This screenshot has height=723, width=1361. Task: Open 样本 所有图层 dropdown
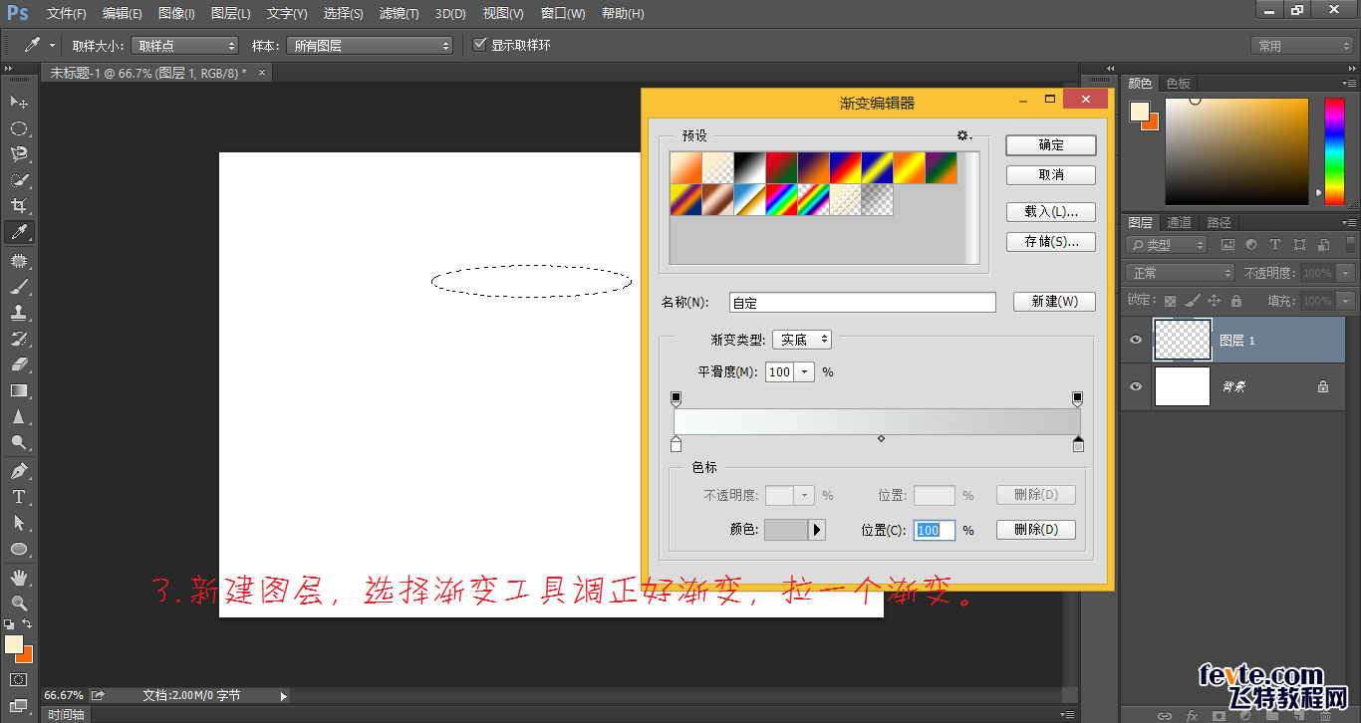click(369, 46)
